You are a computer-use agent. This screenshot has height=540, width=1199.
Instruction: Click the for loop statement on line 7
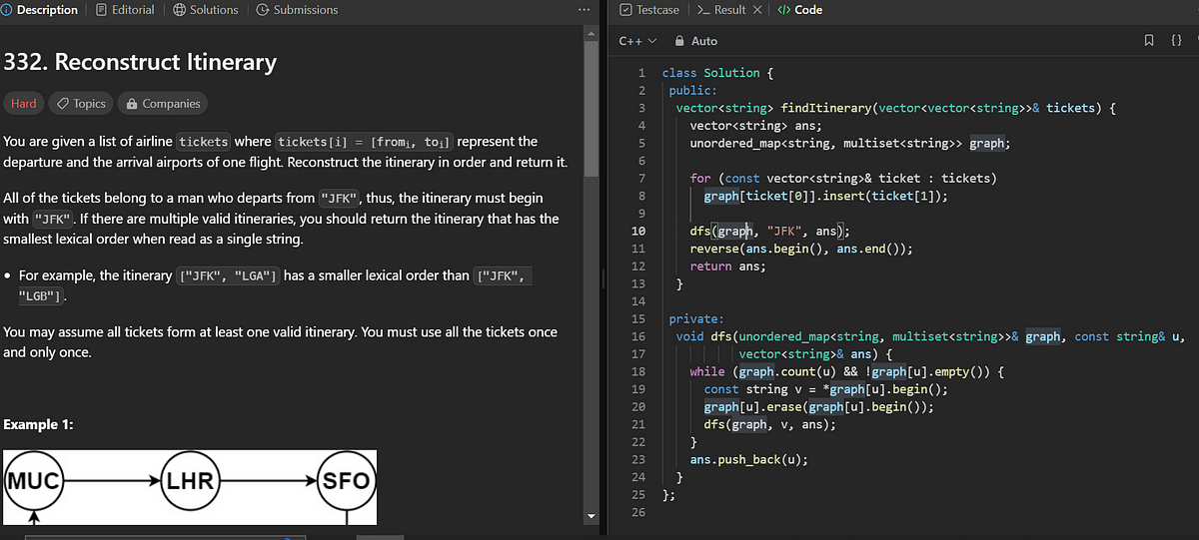[843, 179]
